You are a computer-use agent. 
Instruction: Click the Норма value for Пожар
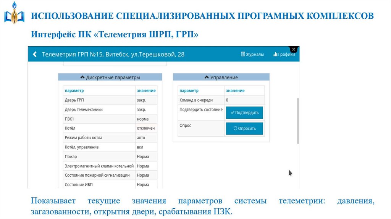143,157
